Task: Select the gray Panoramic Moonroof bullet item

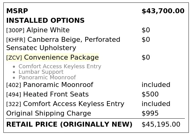Action: point(47,77)
